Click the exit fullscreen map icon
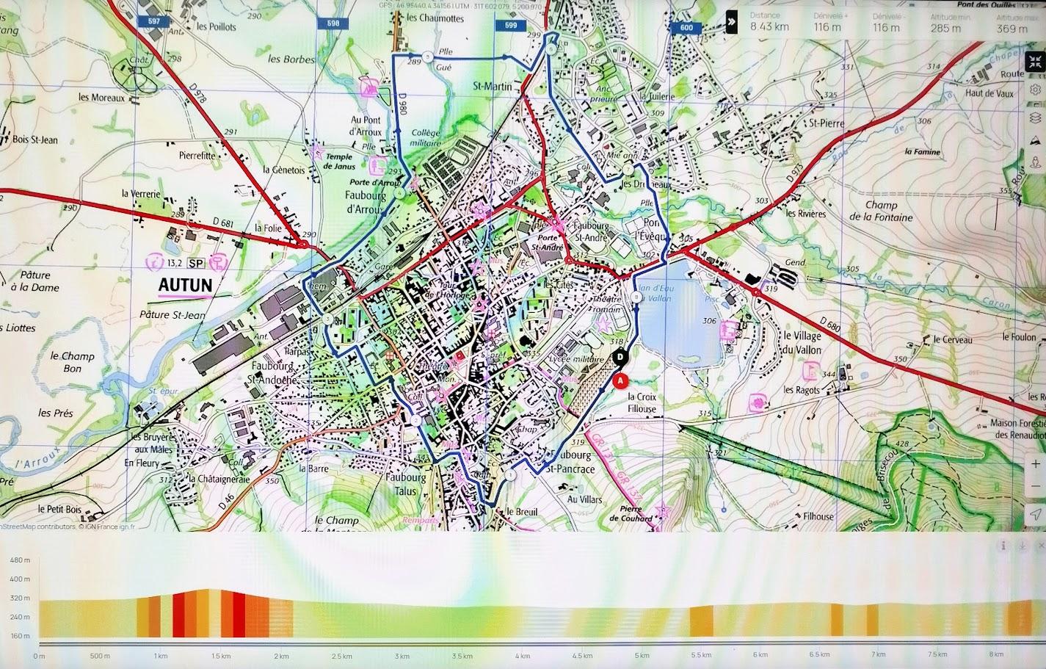Viewport: 1046px width, 669px height. point(1035,64)
